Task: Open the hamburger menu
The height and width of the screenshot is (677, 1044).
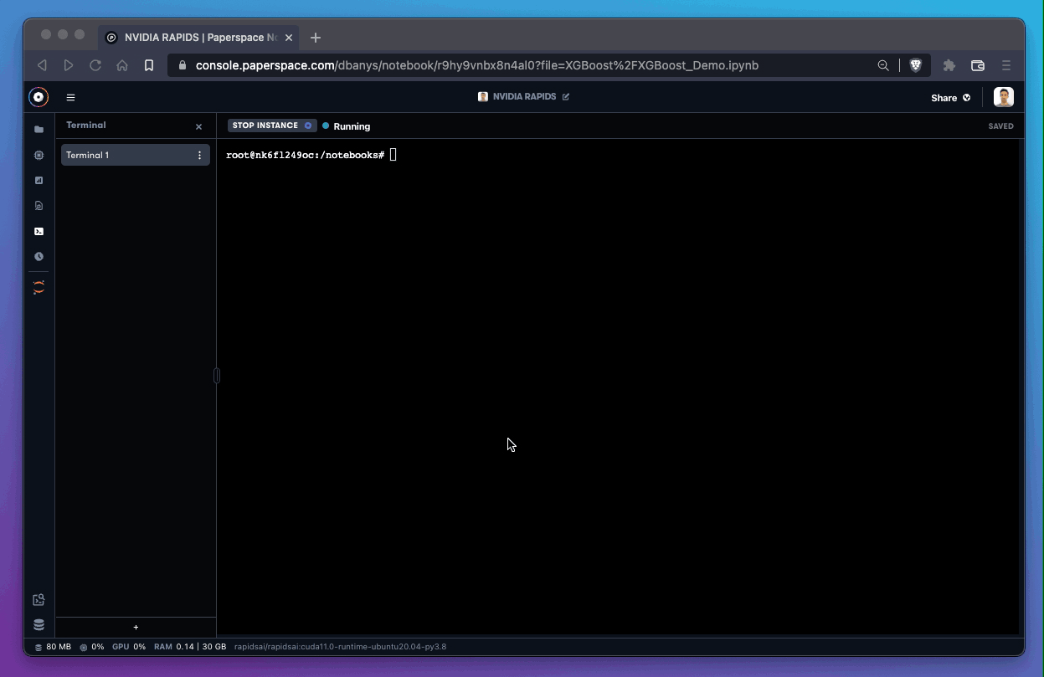Action: [70, 98]
